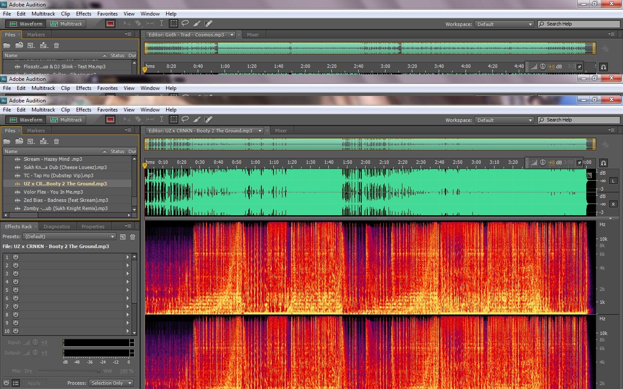Save effects rack preset icon

[123, 237]
